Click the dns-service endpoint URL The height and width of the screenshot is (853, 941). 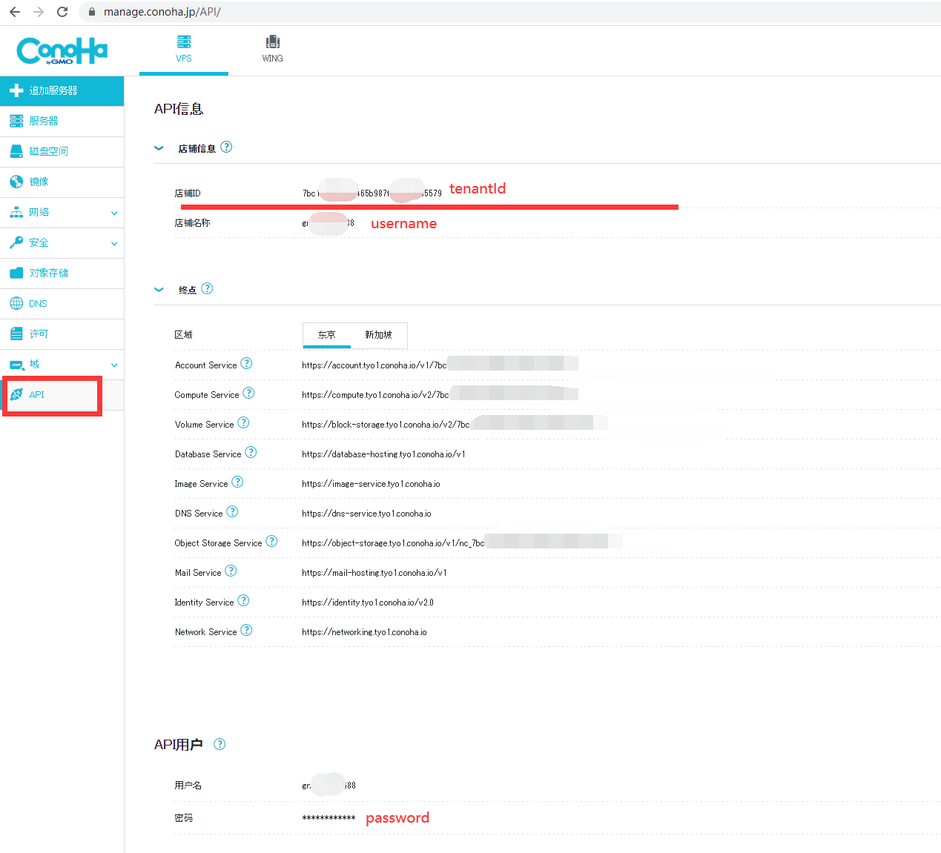[366, 514]
